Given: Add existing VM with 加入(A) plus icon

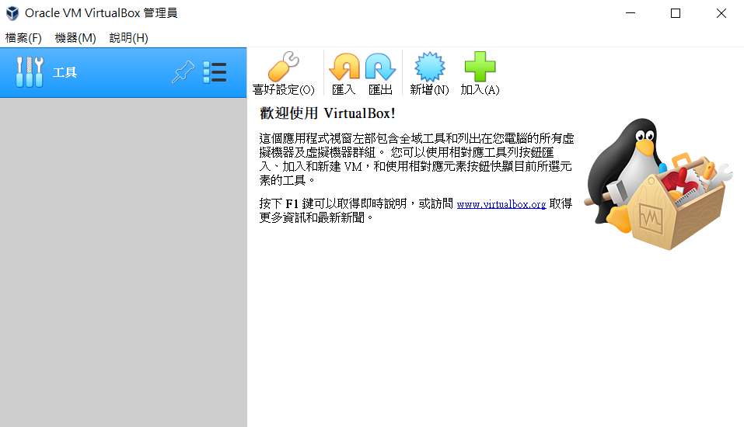Looking at the screenshot, I should [480, 67].
